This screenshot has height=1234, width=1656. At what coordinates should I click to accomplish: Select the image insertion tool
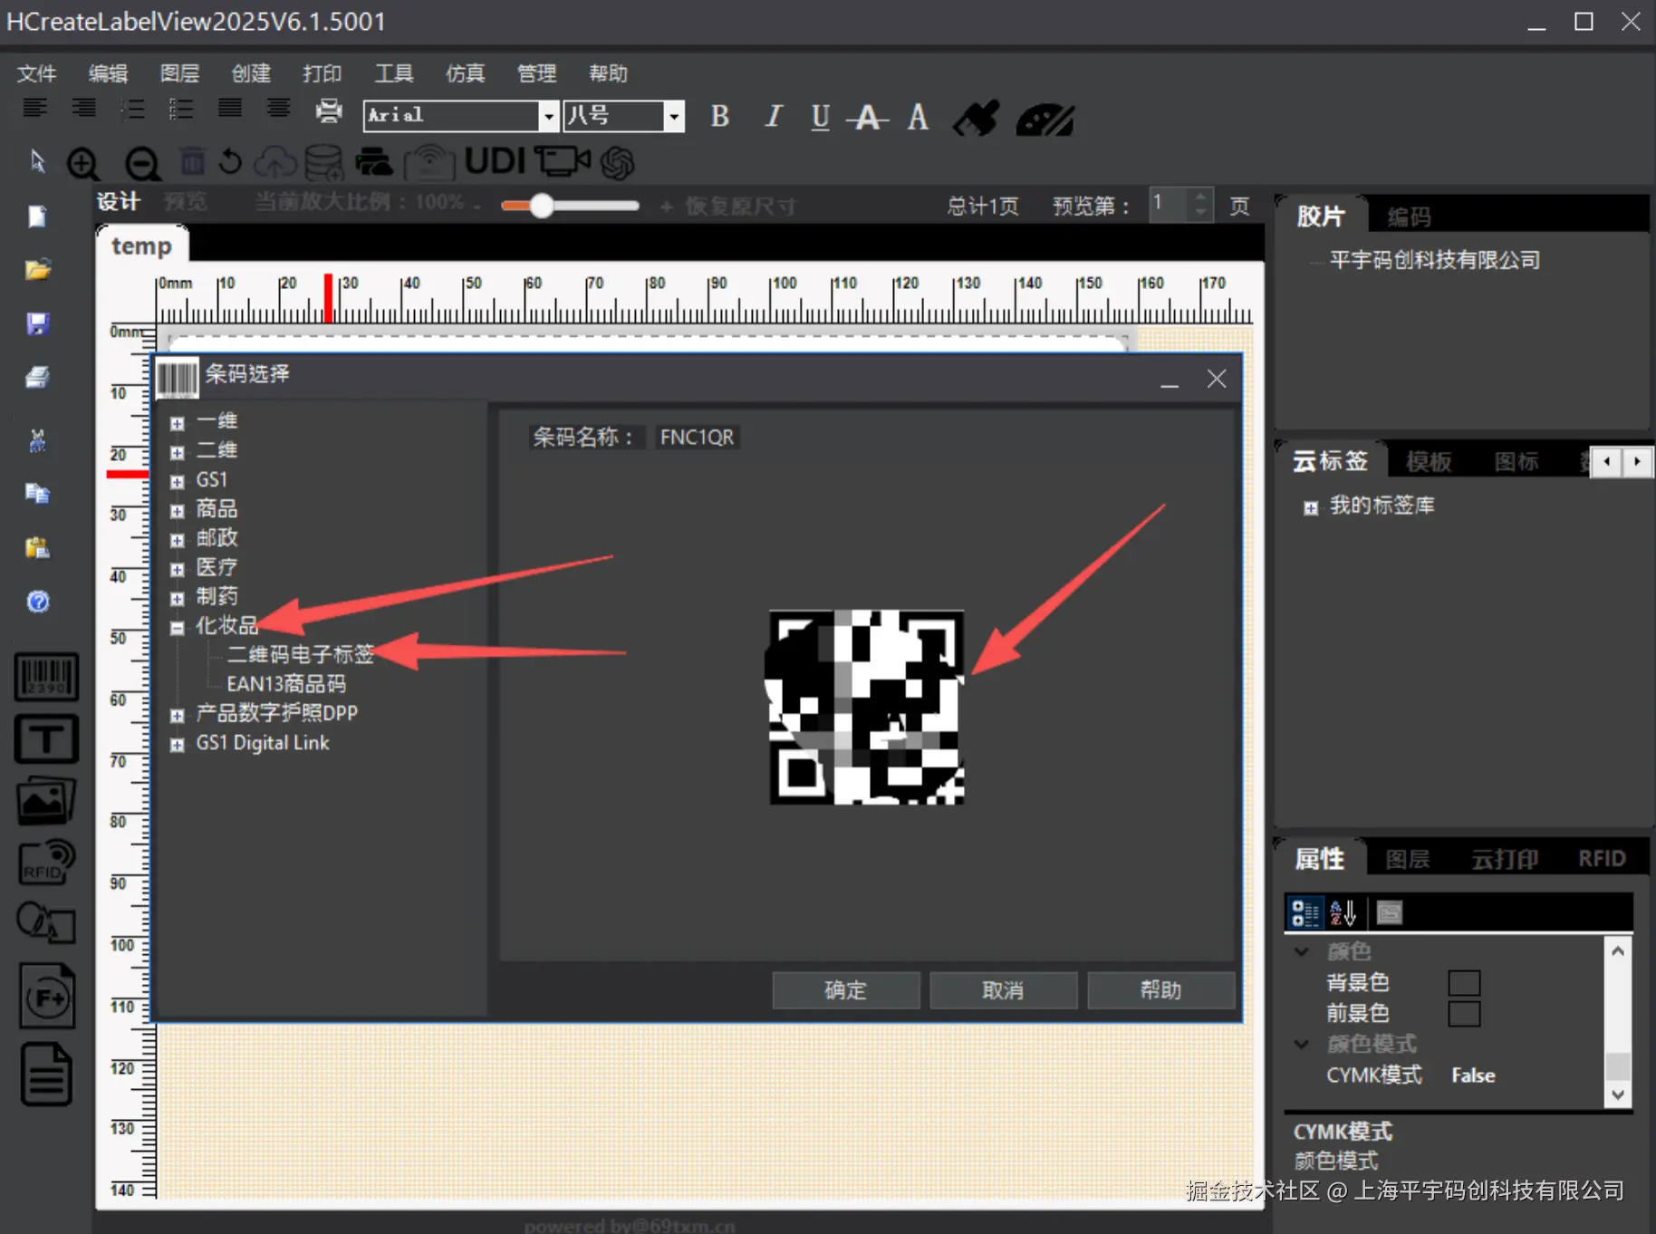click(46, 801)
